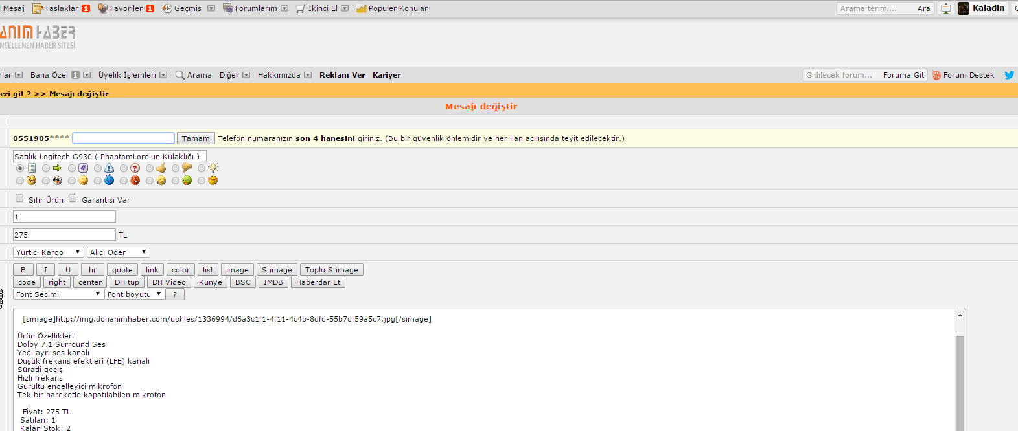Expand the Üyelik İşlemleri dropdown arrow

coord(163,75)
